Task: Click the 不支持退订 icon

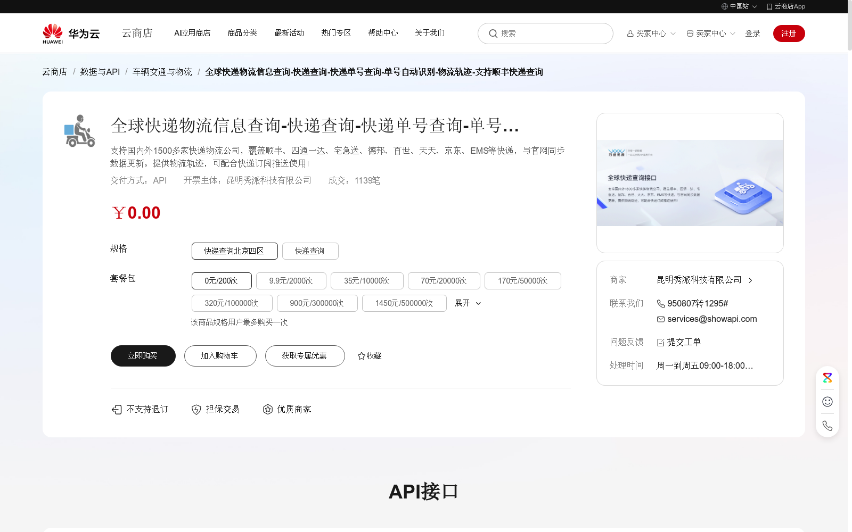Action: pyautogui.click(x=117, y=409)
